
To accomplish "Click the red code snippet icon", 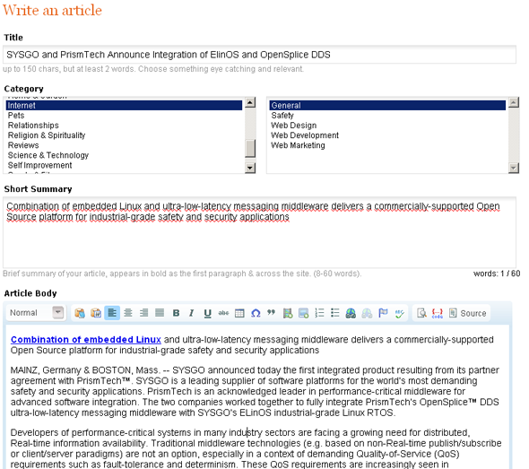I will (438, 313).
